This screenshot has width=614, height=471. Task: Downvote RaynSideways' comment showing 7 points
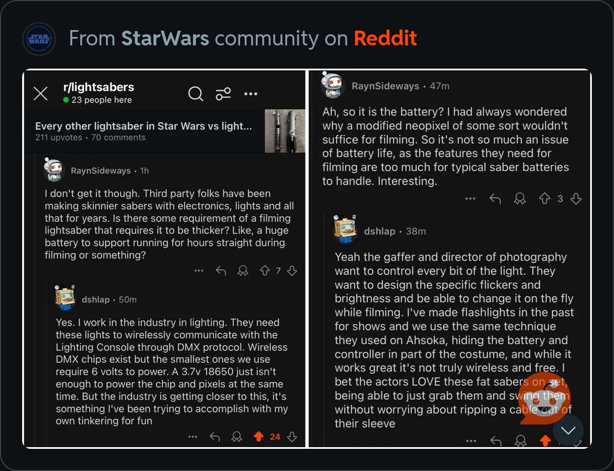coord(292,271)
